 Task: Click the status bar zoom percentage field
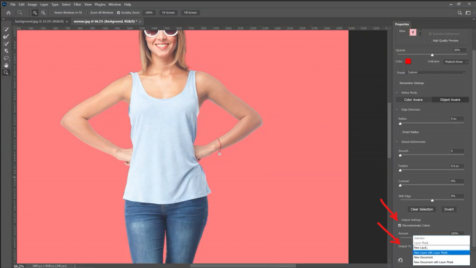[x=19, y=266]
